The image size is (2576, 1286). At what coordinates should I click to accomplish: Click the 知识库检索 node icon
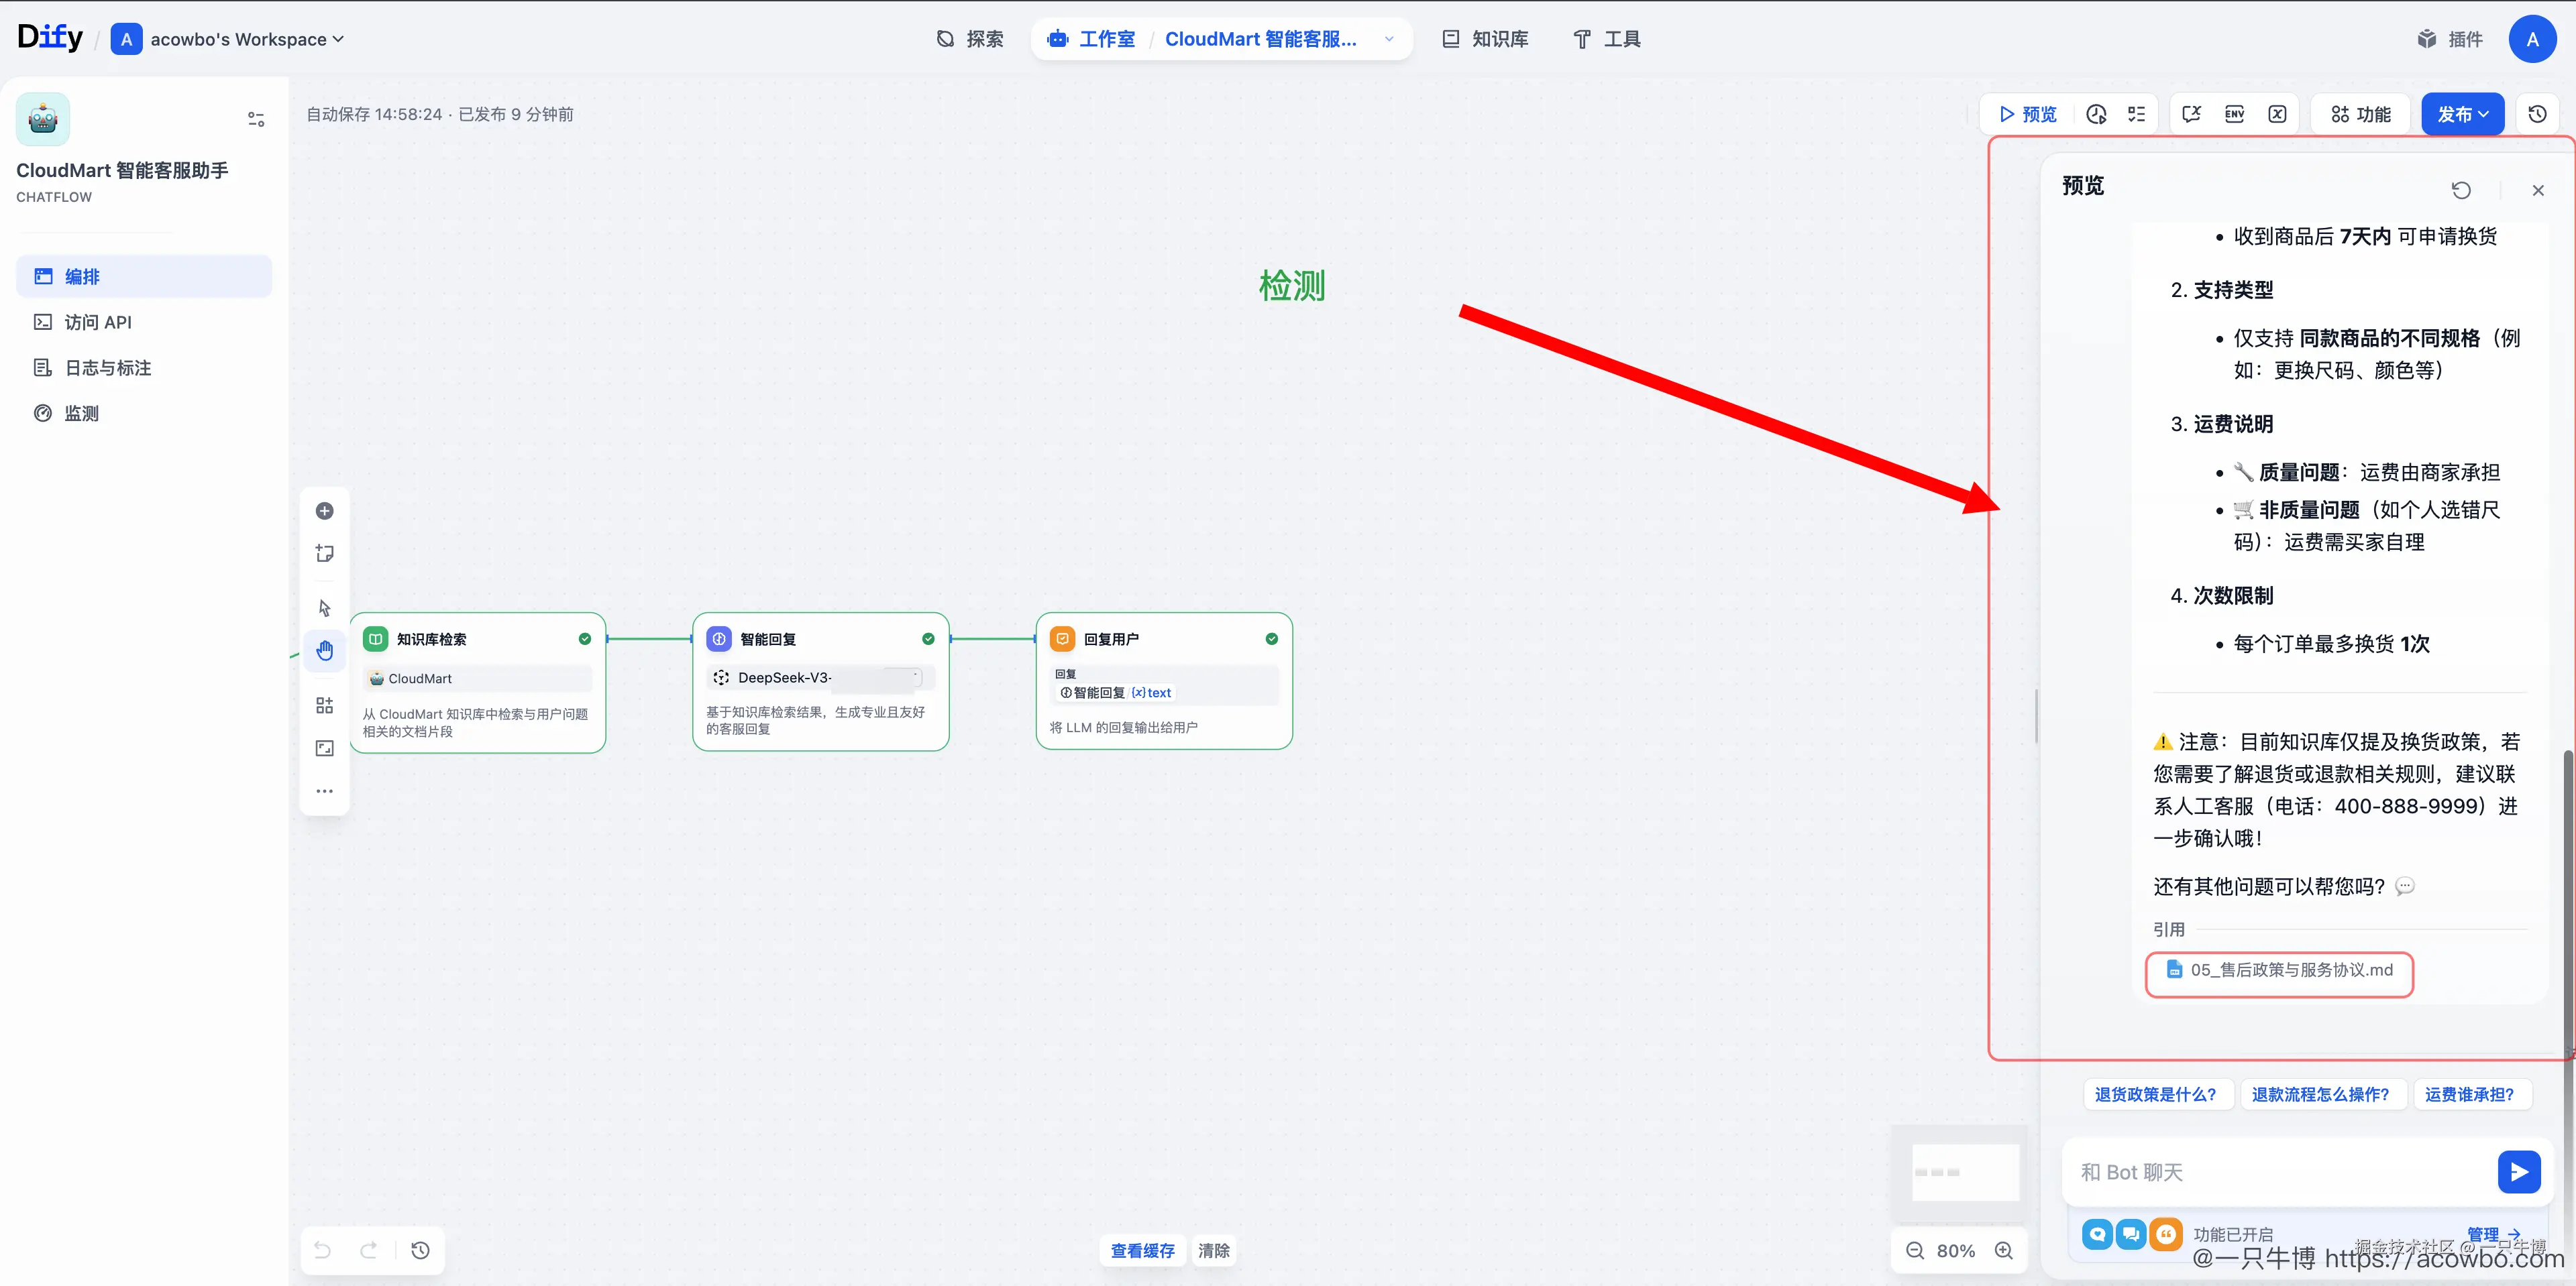point(376,638)
